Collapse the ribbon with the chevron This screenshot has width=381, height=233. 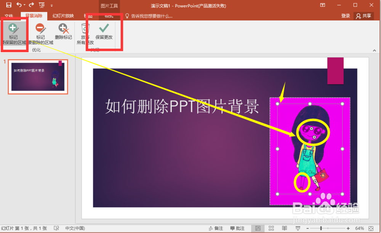click(374, 50)
